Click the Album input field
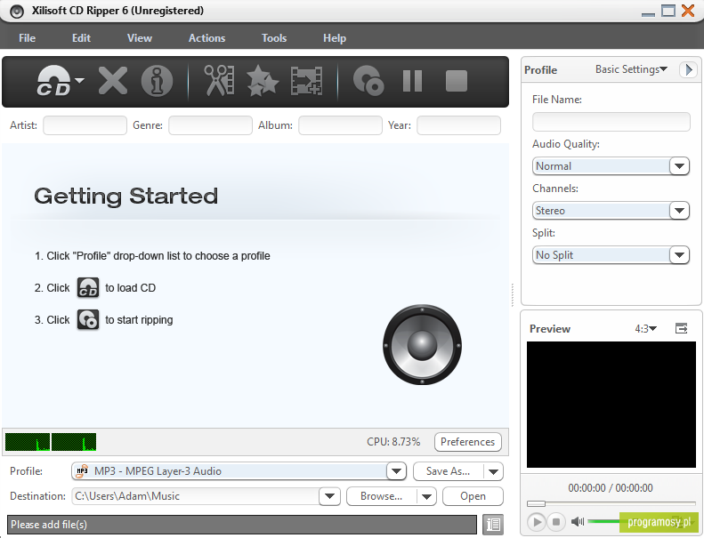704x538 pixels. [x=340, y=125]
